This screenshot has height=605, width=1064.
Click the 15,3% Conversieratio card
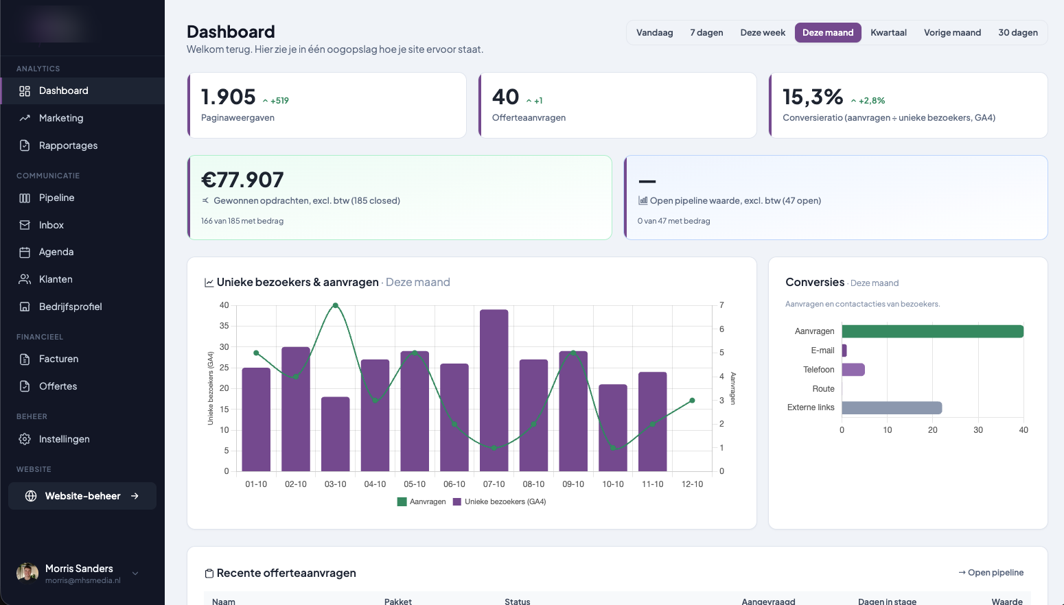[908, 105]
